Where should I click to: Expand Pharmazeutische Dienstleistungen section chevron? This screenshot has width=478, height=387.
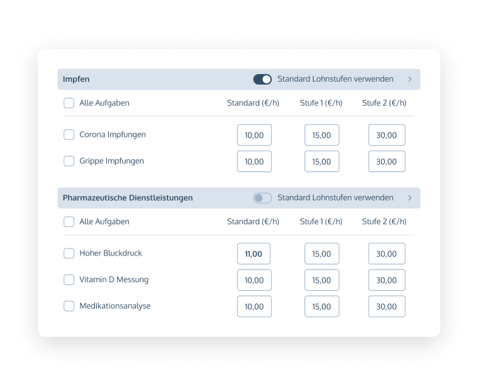point(410,198)
